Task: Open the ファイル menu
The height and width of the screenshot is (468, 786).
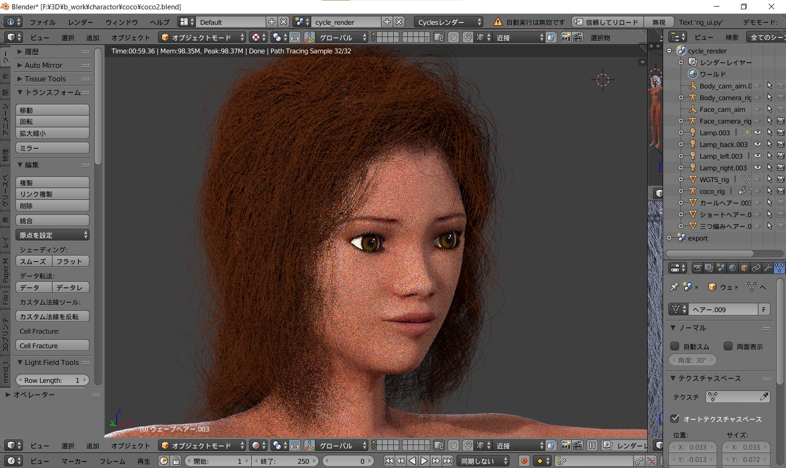Action: click(42, 22)
